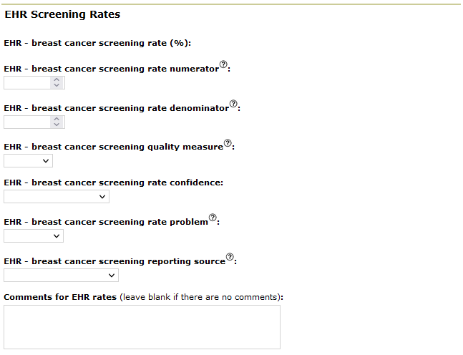Decrement denominator using the down arrow
Viewport: 463px width, 355px height.
click(57, 125)
